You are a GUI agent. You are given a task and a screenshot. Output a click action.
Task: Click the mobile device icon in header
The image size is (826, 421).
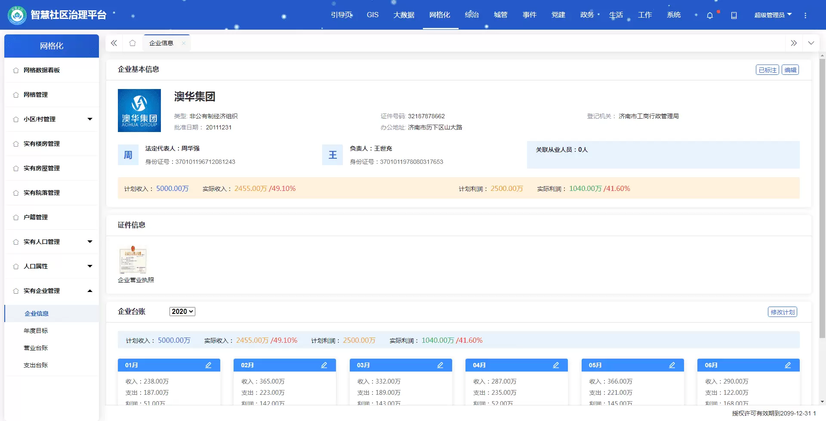[734, 15]
